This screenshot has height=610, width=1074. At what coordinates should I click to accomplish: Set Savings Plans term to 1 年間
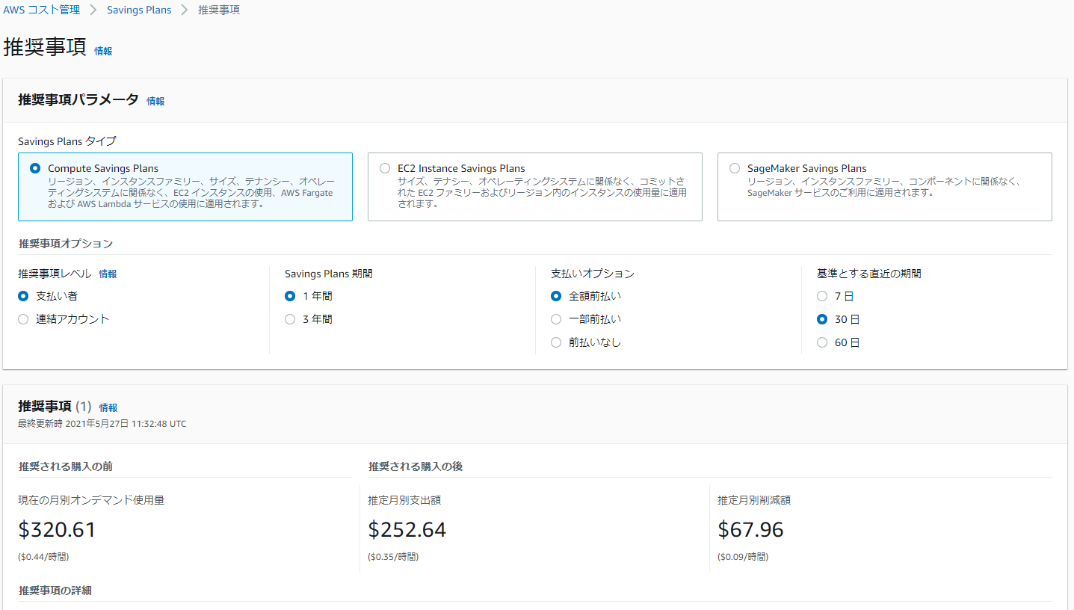[x=291, y=296]
